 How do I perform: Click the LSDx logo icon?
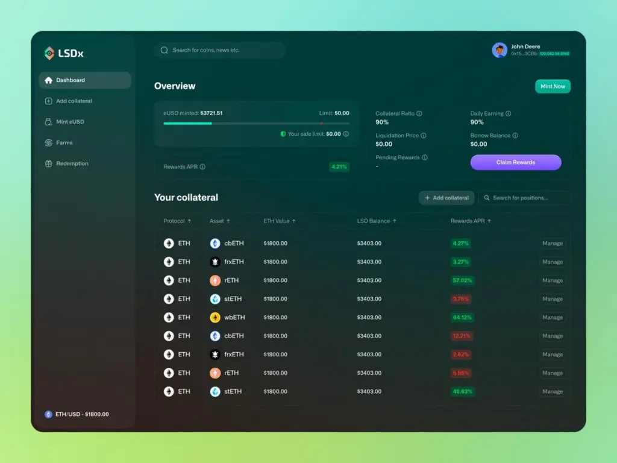pos(49,53)
